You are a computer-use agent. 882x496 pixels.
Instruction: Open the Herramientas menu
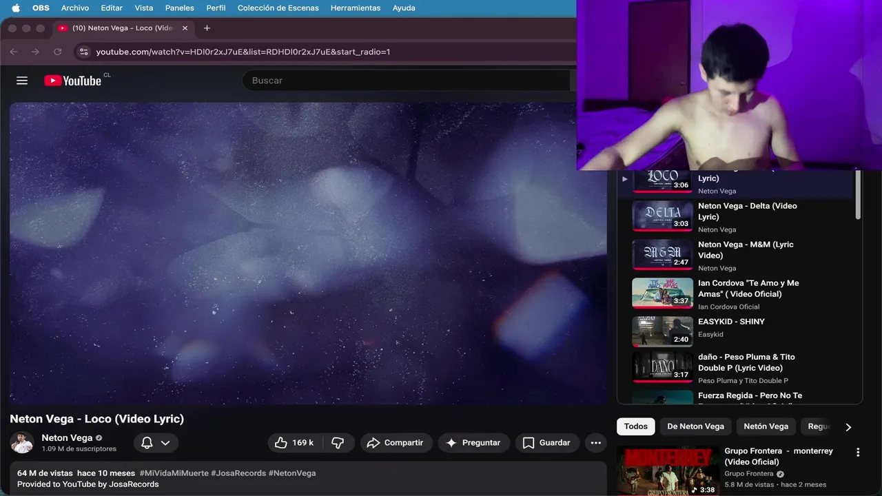coord(356,8)
